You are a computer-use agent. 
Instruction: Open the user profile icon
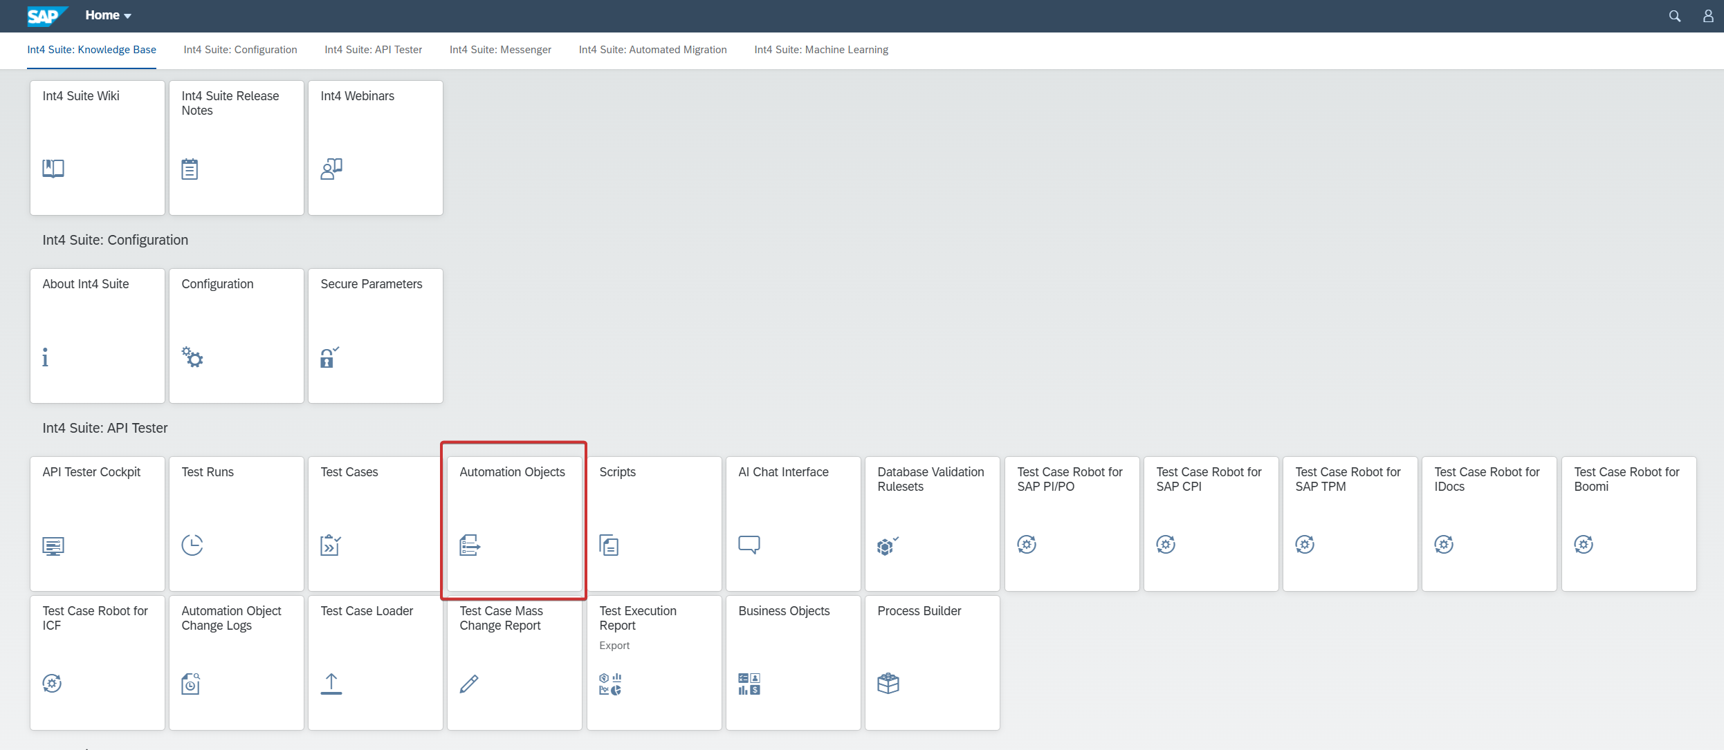point(1708,16)
